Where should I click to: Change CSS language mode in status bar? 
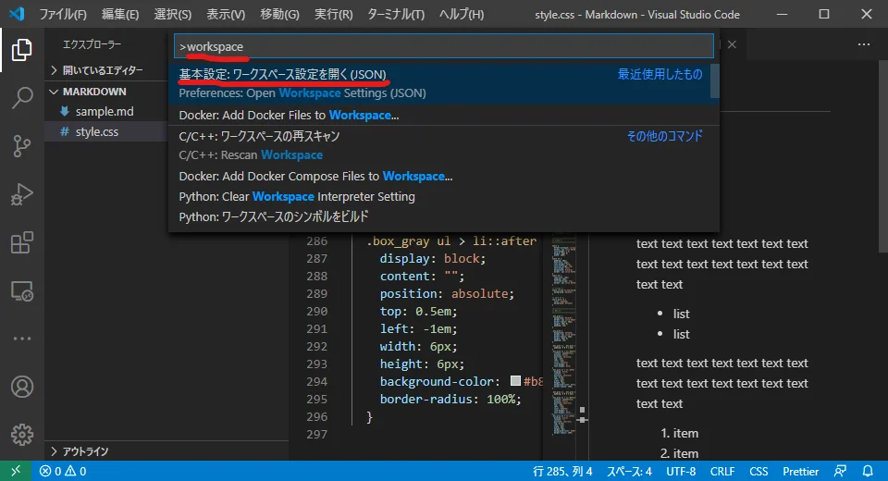tap(758, 471)
